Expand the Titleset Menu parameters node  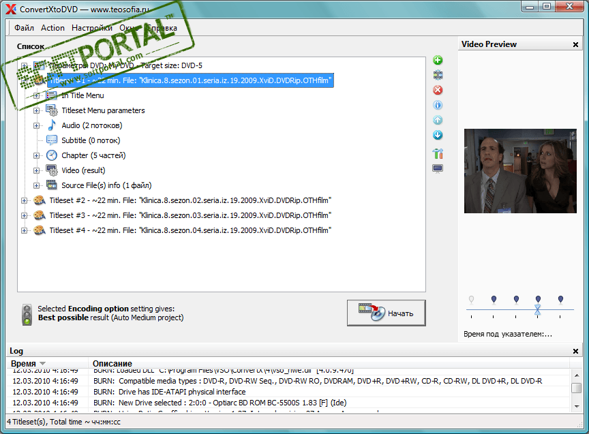pyautogui.click(x=36, y=111)
